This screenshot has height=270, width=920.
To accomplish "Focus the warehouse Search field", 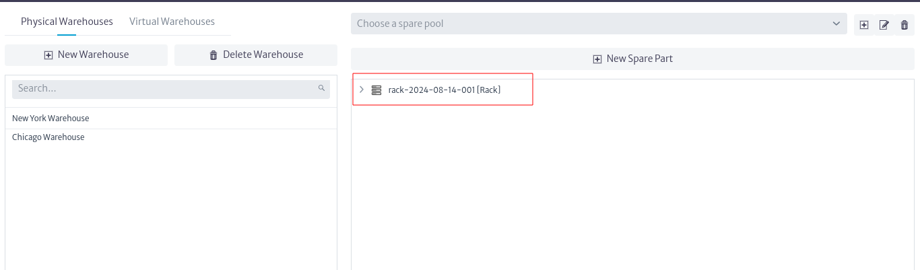I will tap(171, 88).
